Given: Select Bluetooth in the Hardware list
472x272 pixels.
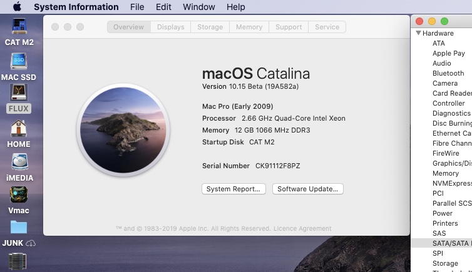Looking at the screenshot, I should (448, 73).
